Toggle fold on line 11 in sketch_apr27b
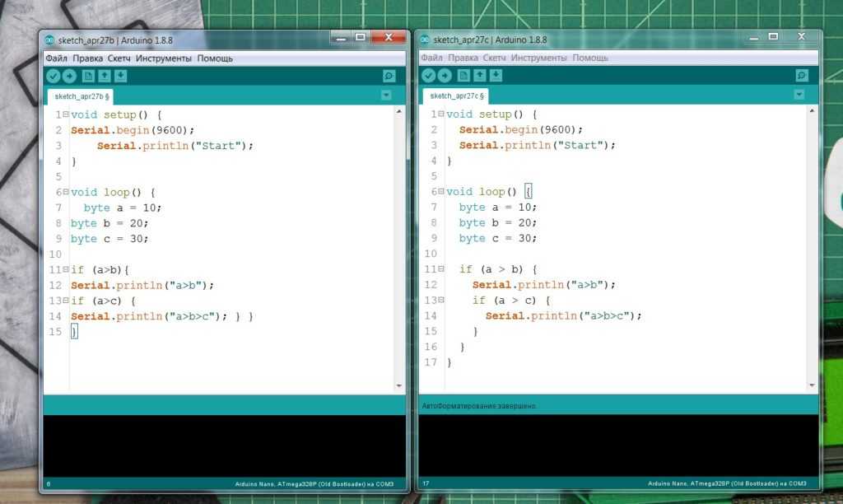This screenshot has height=504, width=843. click(66, 269)
